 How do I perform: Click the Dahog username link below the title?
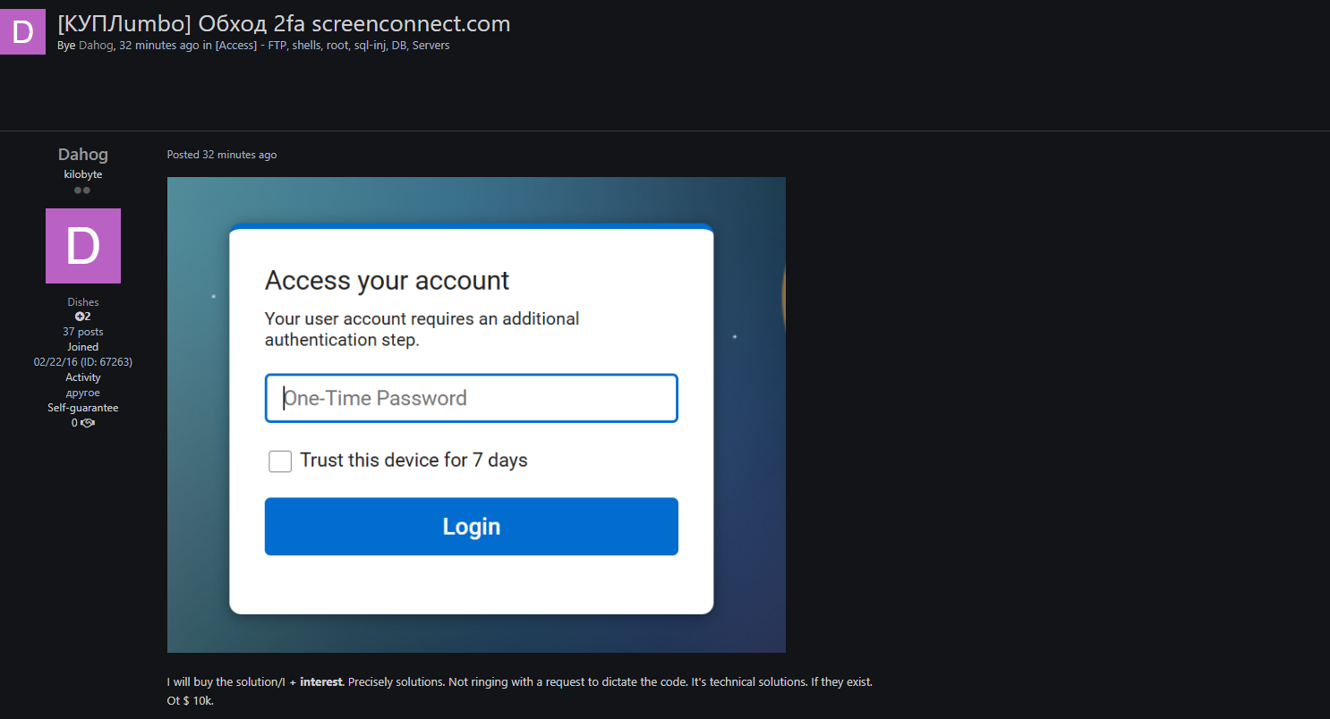96,45
